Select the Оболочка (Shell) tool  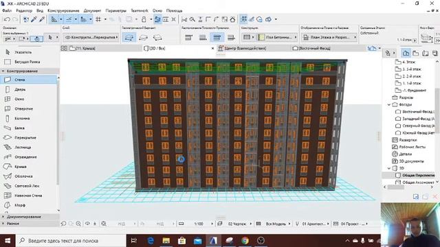(29, 176)
